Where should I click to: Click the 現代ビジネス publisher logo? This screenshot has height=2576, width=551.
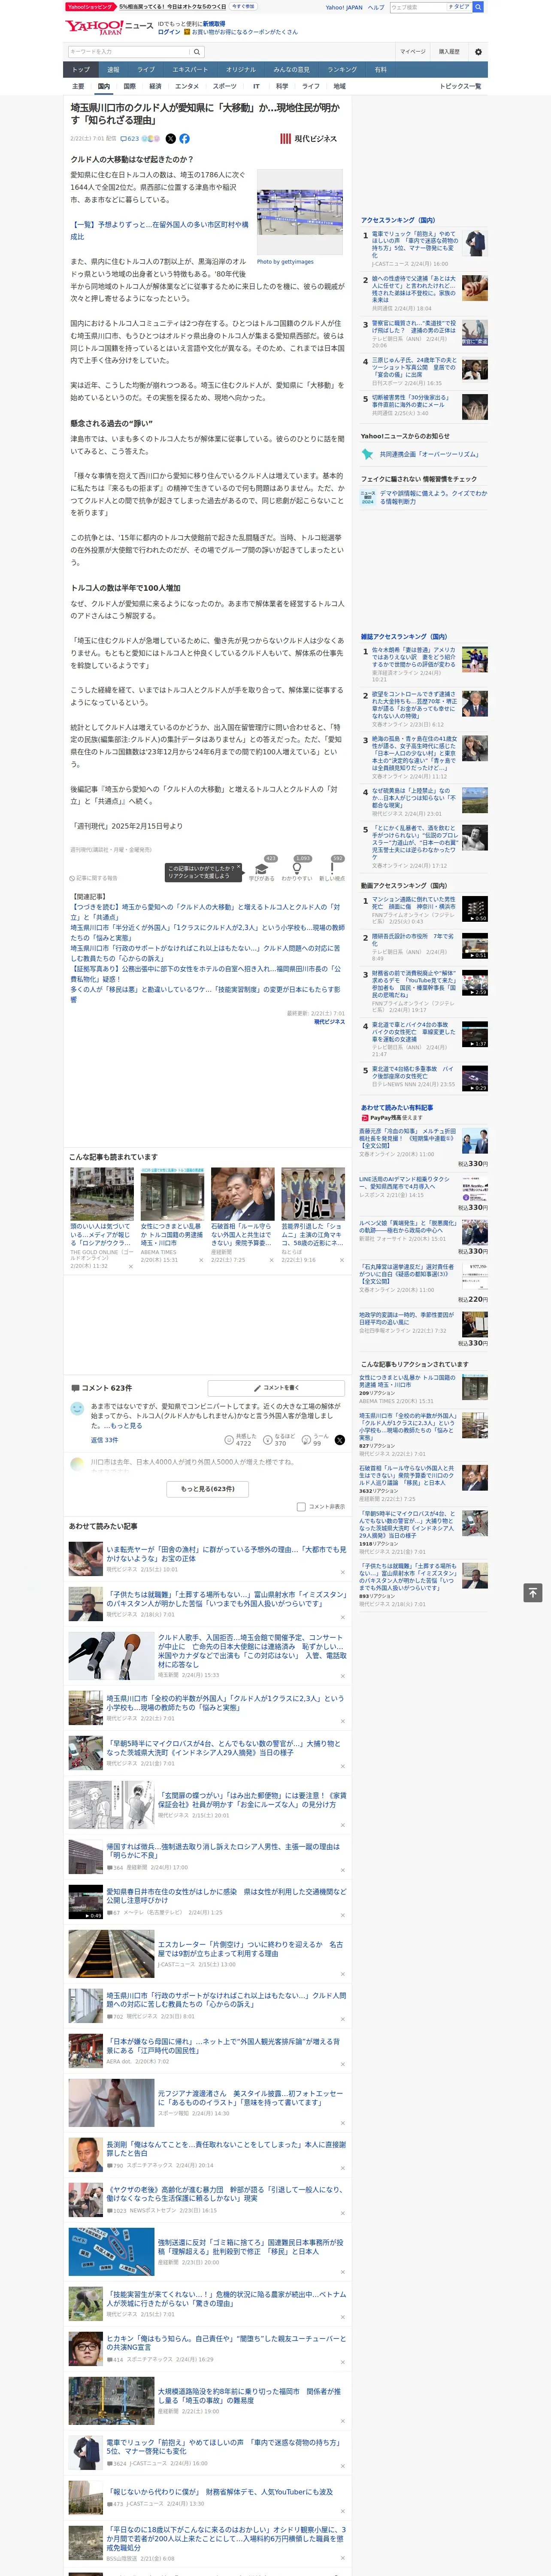click(x=309, y=139)
